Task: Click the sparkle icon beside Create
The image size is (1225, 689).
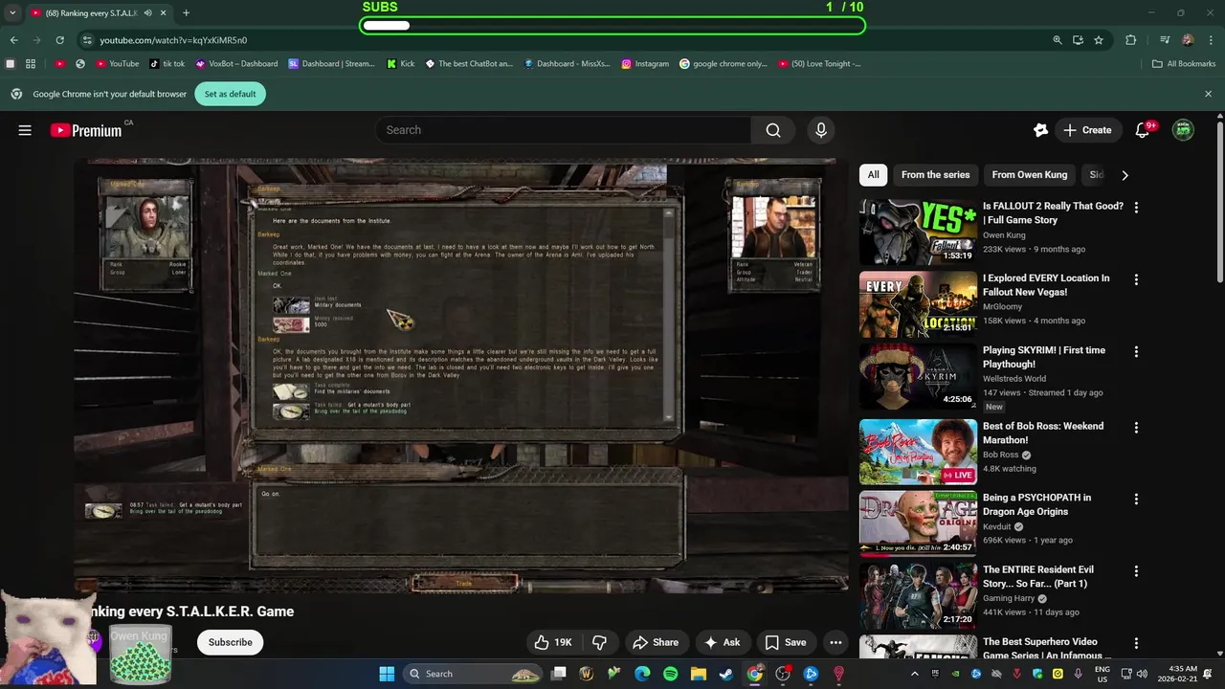Action: coord(1040,130)
